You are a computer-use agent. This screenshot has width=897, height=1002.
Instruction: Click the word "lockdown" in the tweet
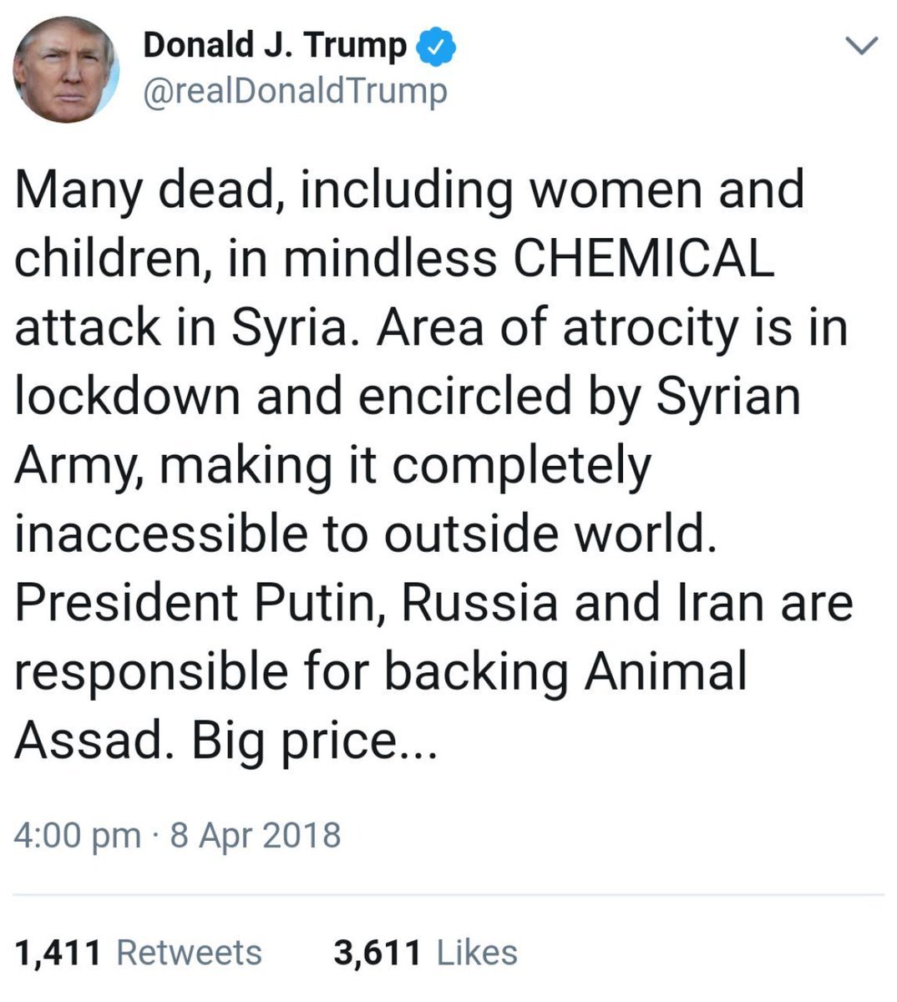pos(125,396)
